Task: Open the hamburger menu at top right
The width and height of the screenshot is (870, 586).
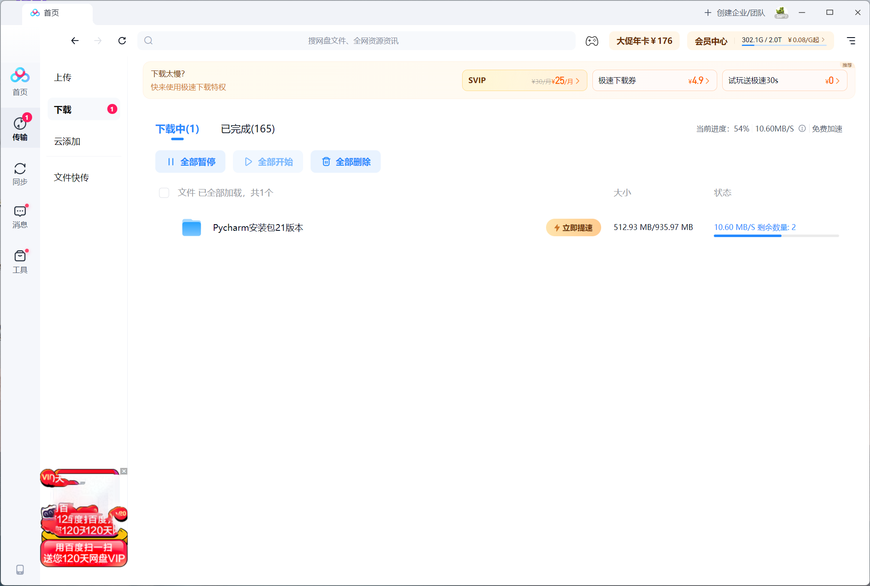Action: tap(851, 41)
